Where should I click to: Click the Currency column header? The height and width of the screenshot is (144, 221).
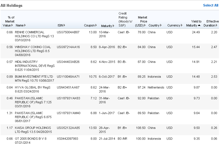[x=174, y=25]
